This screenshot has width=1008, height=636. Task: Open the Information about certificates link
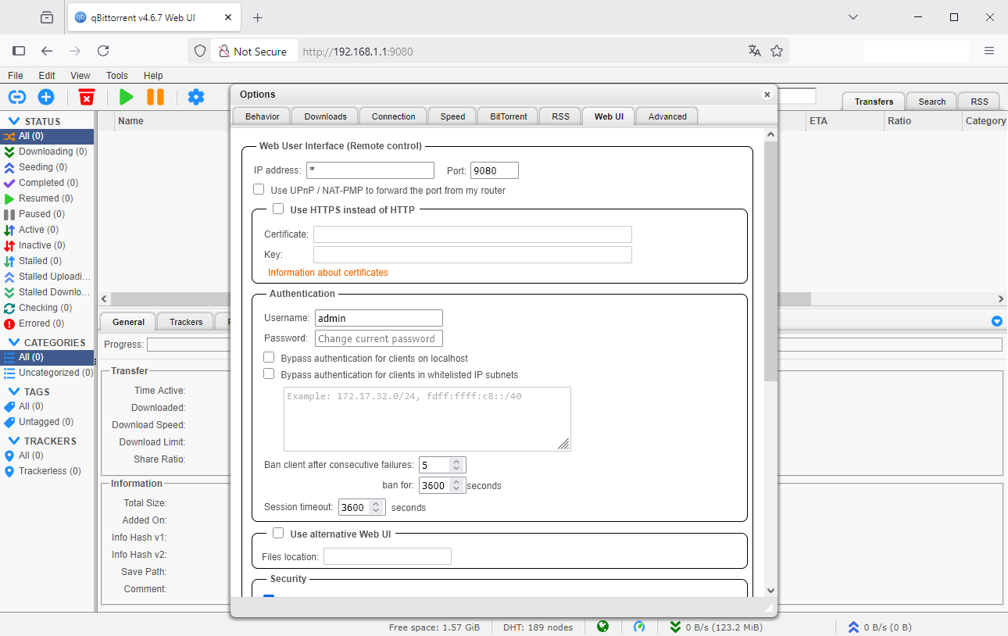tap(327, 273)
